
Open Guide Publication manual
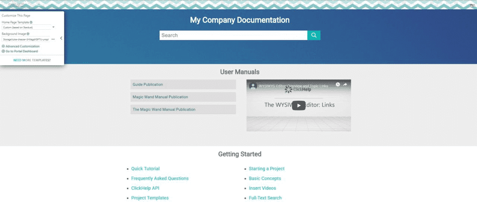(183, 84)
